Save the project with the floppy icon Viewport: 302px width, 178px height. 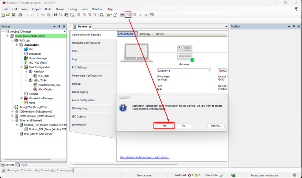[x=13, y=15]
